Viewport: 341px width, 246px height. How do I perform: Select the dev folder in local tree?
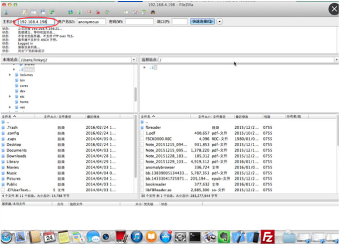click(23, 91)
